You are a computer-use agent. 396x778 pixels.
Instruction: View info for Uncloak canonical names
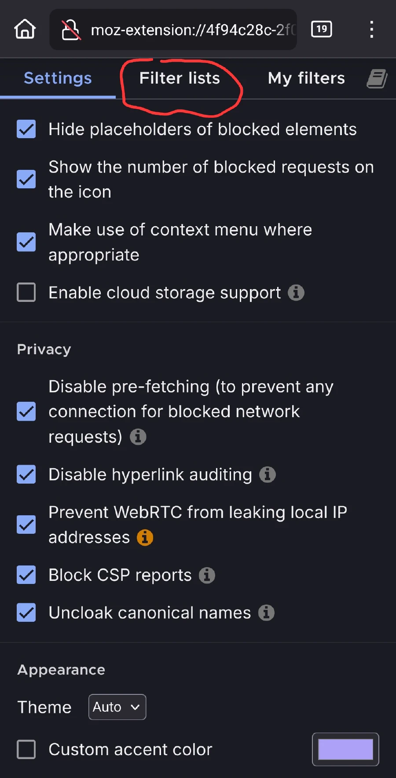point(266,613)
